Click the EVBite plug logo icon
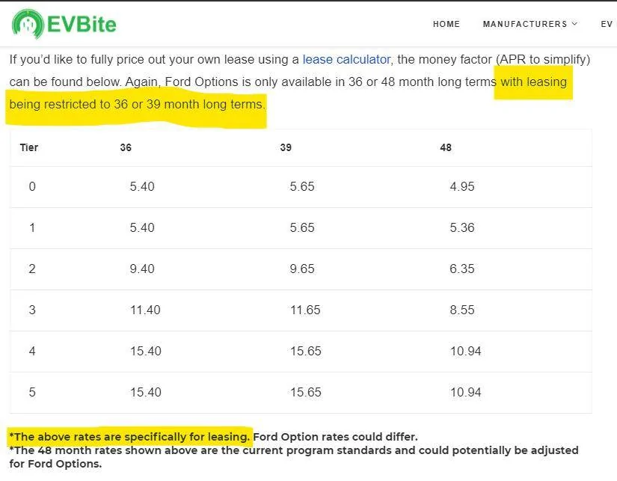 click(28, 24)
